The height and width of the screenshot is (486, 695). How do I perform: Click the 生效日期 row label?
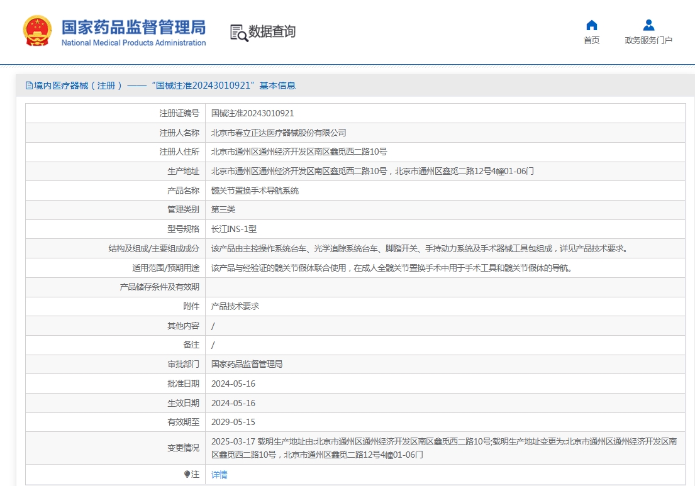click(183, 403)
